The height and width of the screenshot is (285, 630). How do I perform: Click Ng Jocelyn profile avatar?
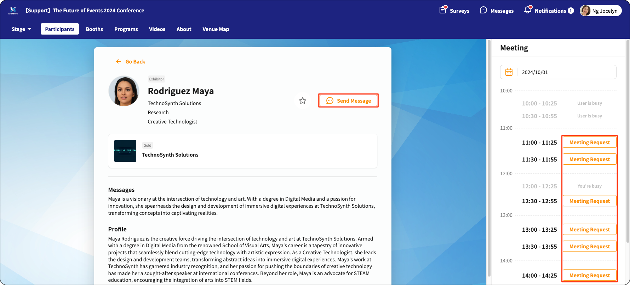(x=585, y=11)
